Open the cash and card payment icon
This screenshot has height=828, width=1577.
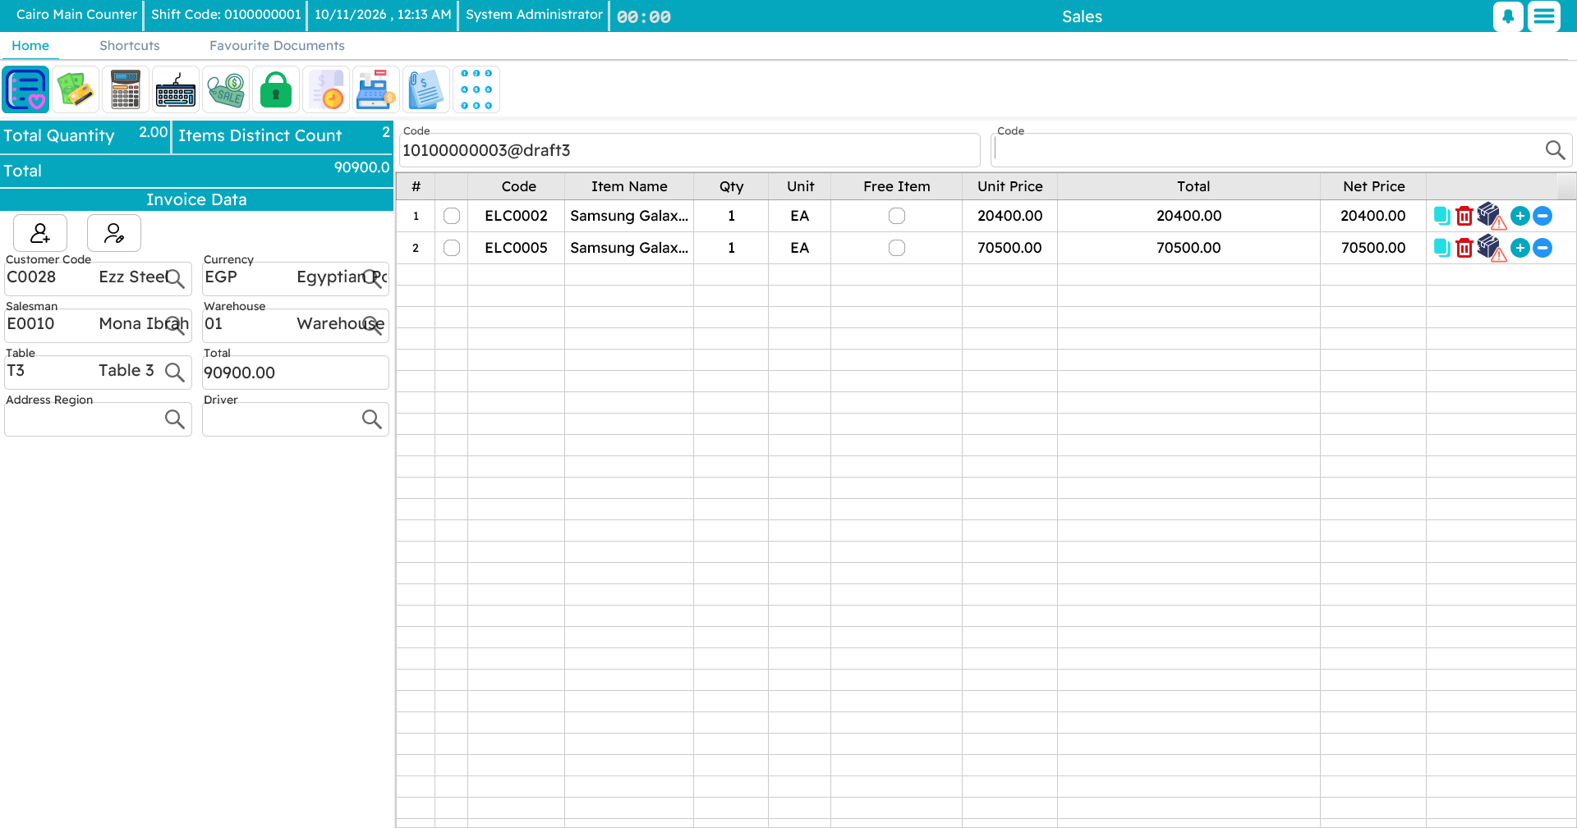coord(76,89)
